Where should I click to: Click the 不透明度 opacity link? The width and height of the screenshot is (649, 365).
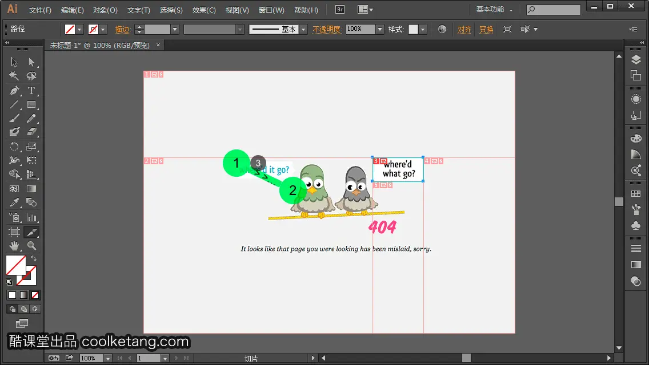327,29
